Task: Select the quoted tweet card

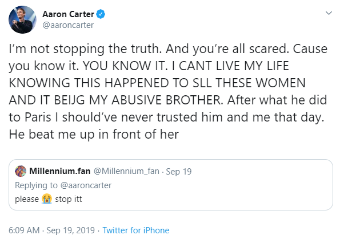Action: point(171,185)
